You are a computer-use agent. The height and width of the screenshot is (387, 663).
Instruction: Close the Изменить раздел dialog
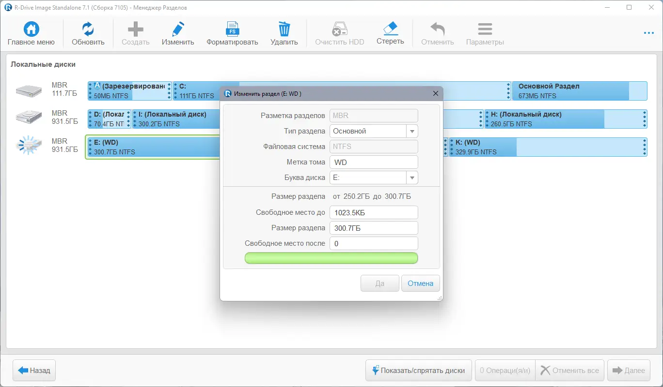coord(435,93)
